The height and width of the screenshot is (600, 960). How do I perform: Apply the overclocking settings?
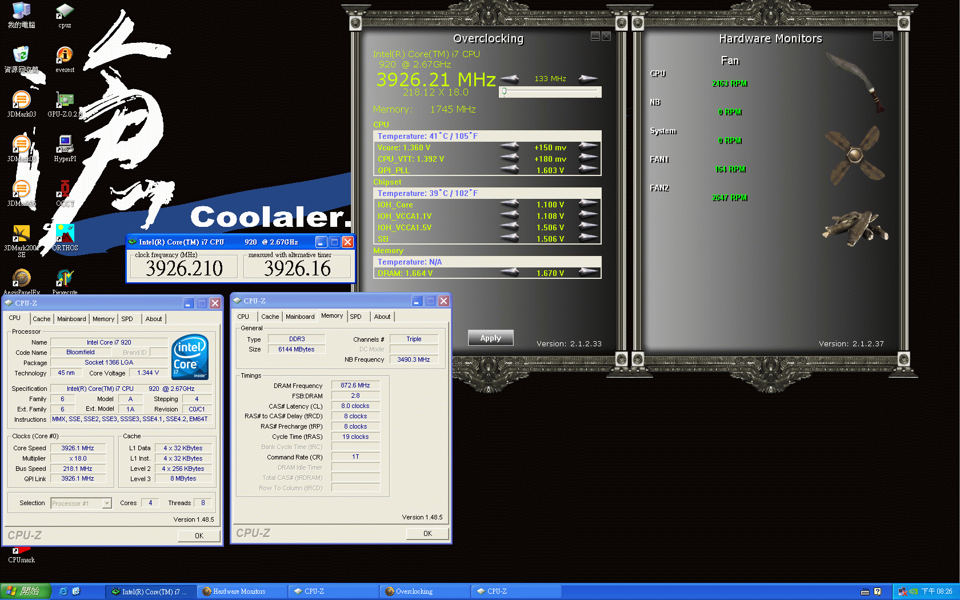coord(490,338)
